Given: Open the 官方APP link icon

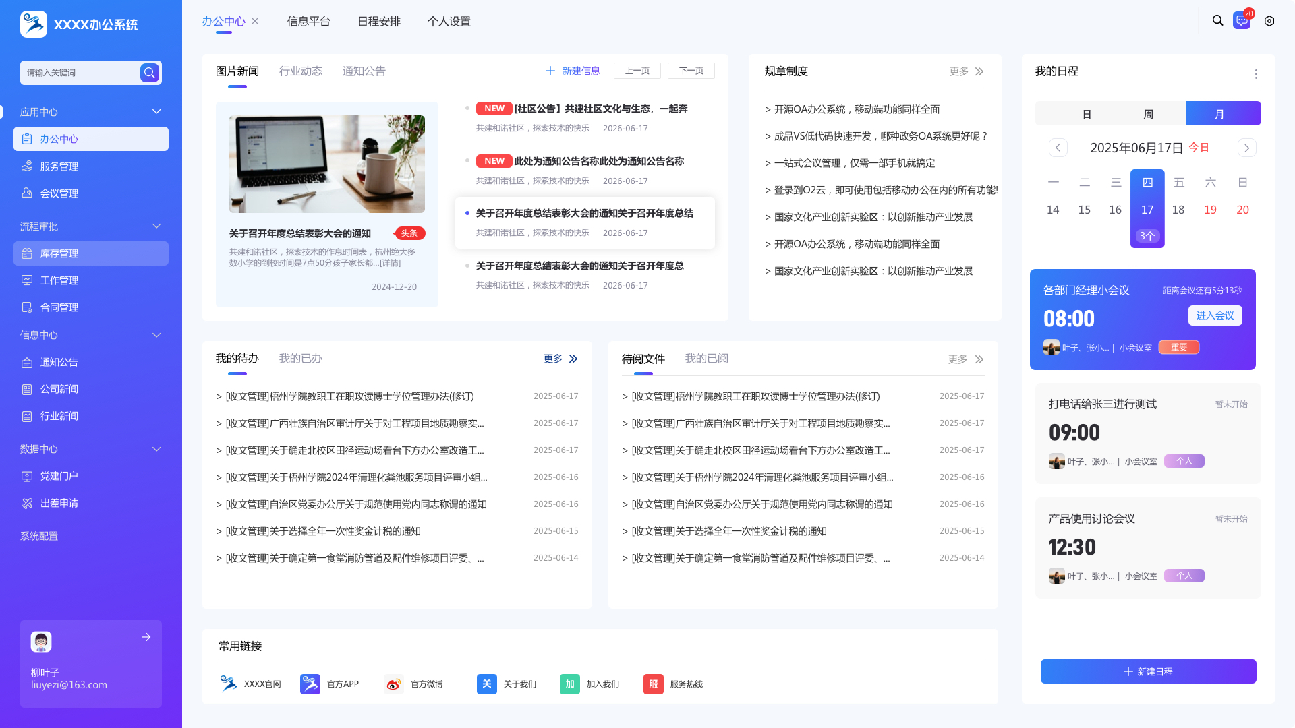Looking at the screenshot, I should tap(310, 684).
